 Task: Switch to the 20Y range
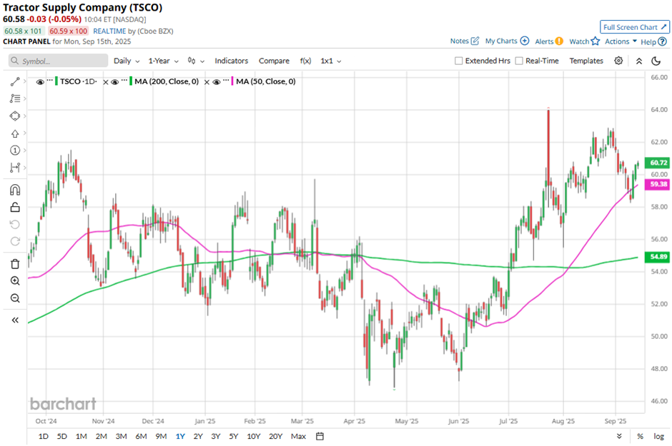point(275,436)
